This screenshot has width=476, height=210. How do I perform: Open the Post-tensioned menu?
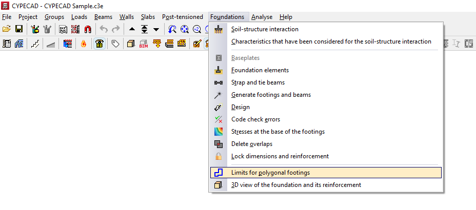(182, 17)
